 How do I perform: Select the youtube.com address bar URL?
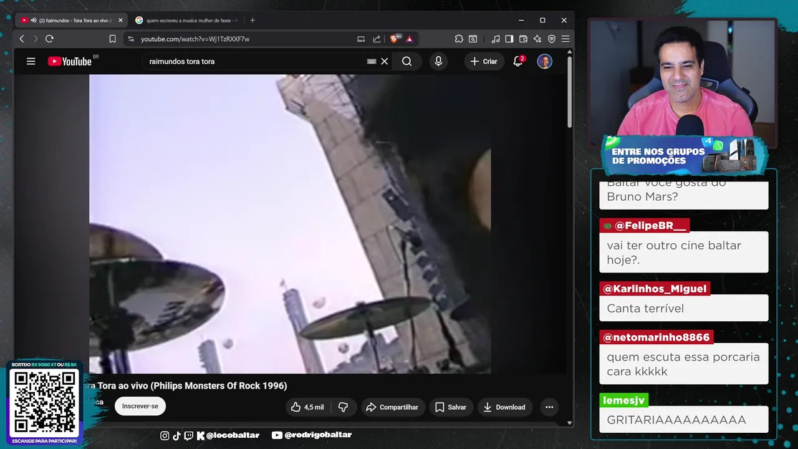pyautogui.click(x=195, y=39)
